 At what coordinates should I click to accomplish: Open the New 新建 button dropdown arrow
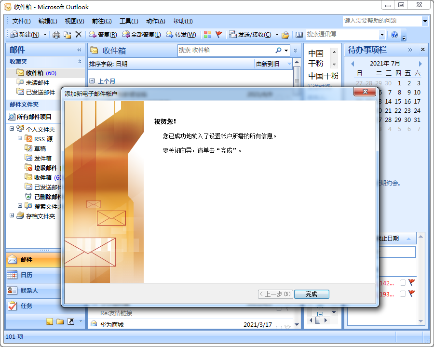(45, 35)
